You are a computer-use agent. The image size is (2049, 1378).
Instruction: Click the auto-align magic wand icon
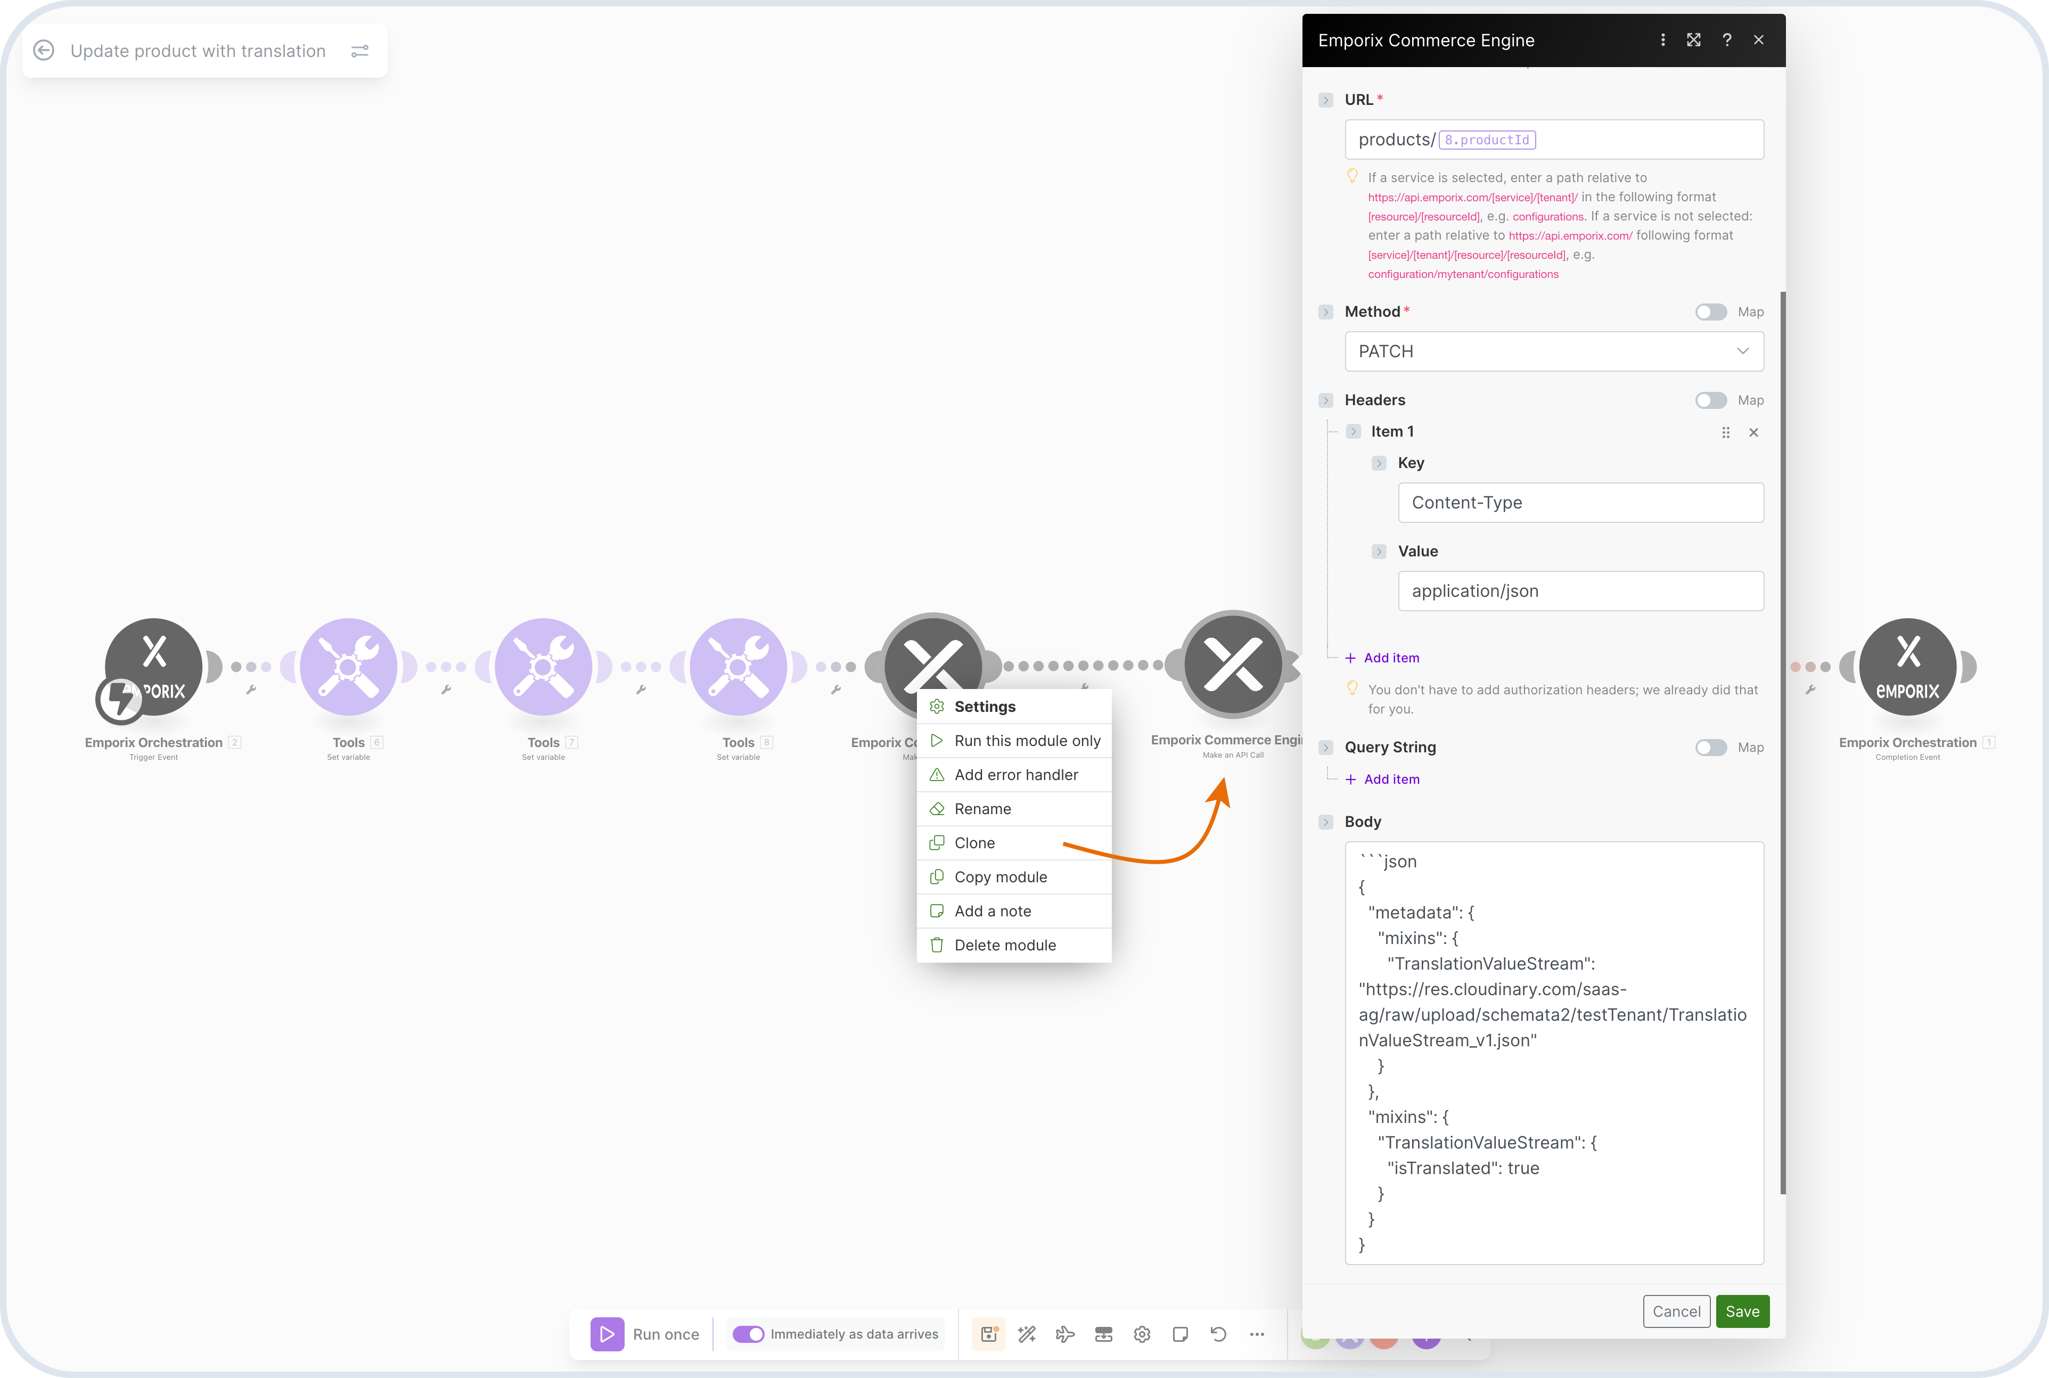point(1026,1334)
